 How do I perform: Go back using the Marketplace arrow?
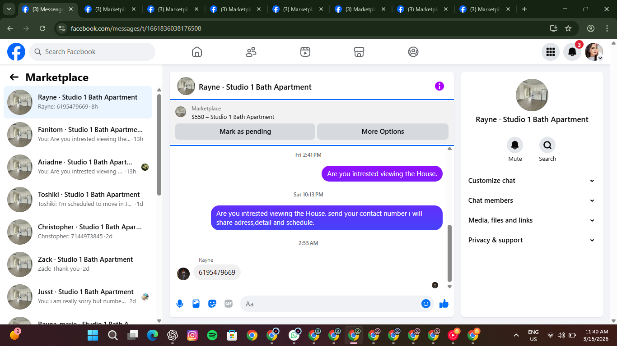point(14,77)
